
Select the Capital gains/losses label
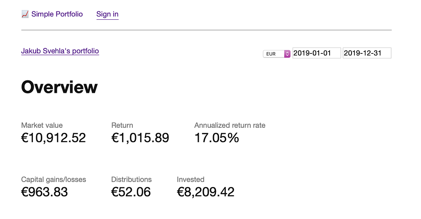pyautogui.click(x=53, y=179)
